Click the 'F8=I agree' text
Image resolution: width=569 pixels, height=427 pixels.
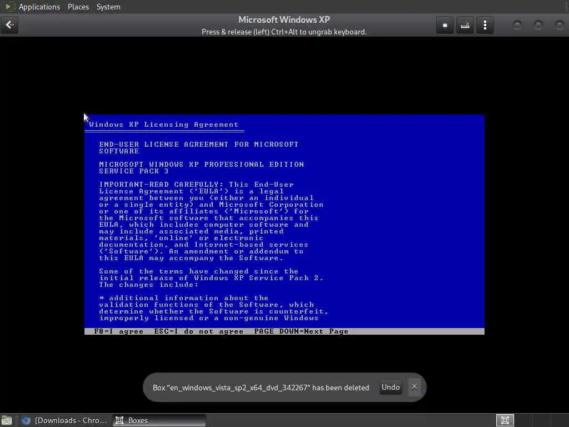pos(119,331)
